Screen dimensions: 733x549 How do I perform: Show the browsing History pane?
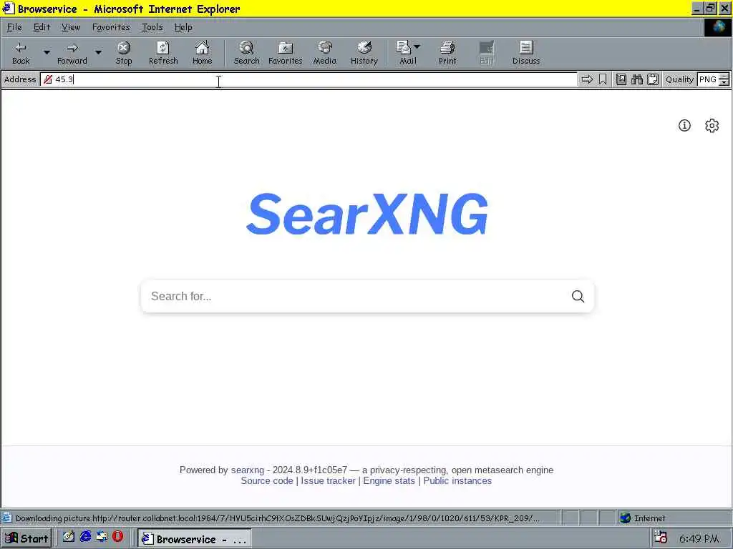[x=364, y=53]
